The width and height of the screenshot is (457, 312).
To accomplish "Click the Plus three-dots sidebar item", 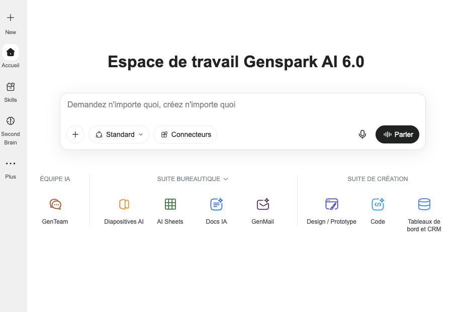I will pyautogui.click(x=11, y=164).
